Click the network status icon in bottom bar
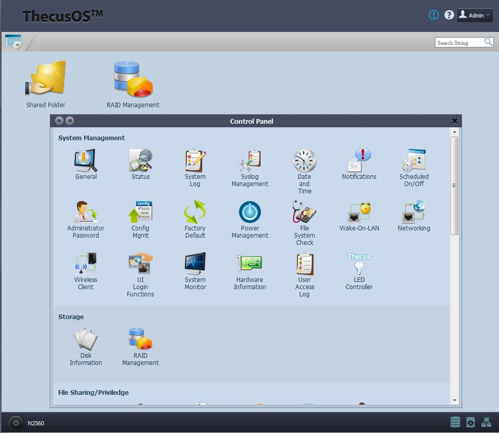Viewport: 499px width, 433px height. tap(486, 422)
